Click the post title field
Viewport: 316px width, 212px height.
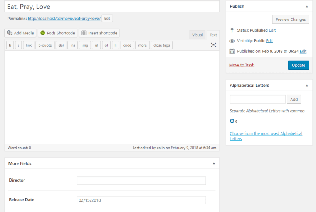(112, 7)
